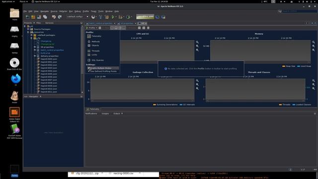
Task: Open the File menu
Action: pyautogui.click(x=25, y=11)
